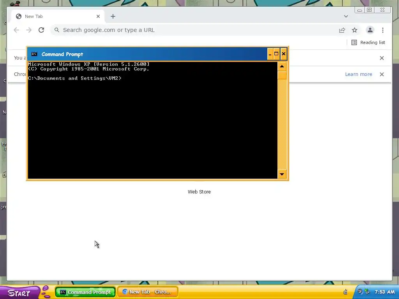Click the Command Prompt title bar icon
399x299 pixels.
click(x=34, y=54)
